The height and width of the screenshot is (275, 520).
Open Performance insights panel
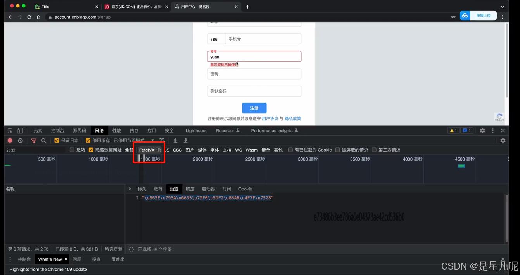pyautogui.click(x=275, y=131)
